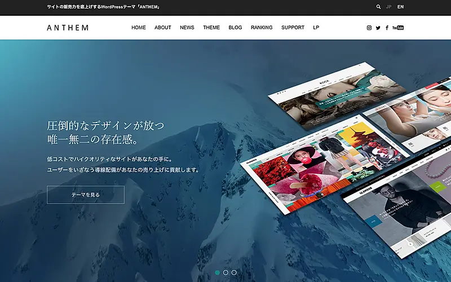451x282 pixels.
Task: Open the Instagram social icon
Action: [x=369, y=28]
